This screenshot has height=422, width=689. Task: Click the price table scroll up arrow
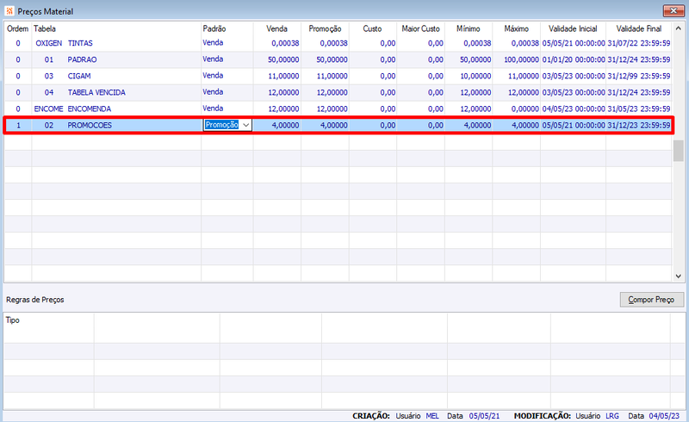678,28
